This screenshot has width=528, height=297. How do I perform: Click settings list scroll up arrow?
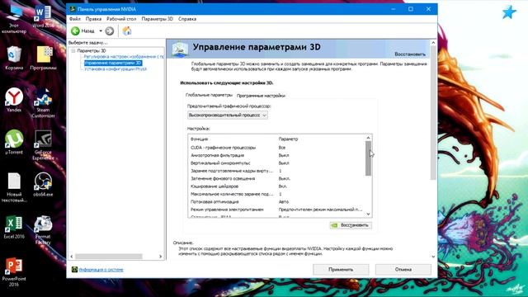[368, 138]
